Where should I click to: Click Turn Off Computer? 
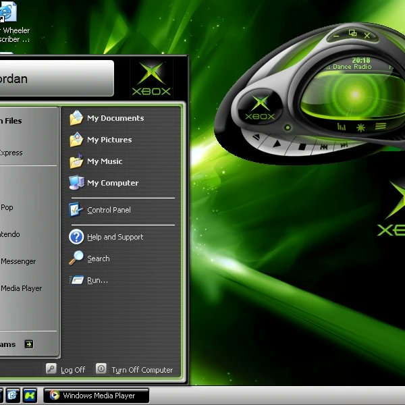(134, 369)
